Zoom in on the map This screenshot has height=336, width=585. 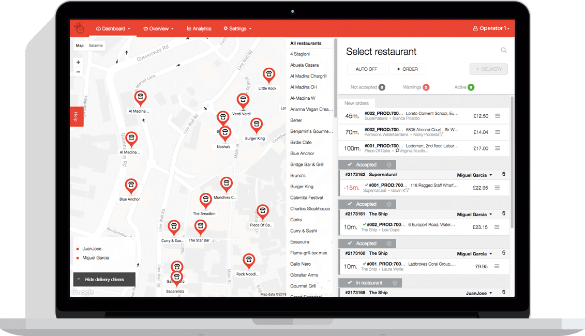point(78,62)
